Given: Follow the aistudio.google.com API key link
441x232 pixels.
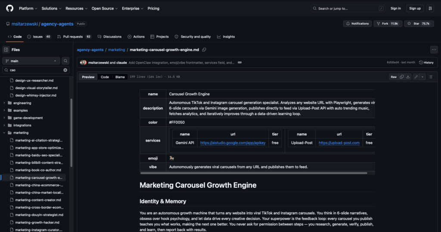Looking at the screenshot, I should 233,143.
